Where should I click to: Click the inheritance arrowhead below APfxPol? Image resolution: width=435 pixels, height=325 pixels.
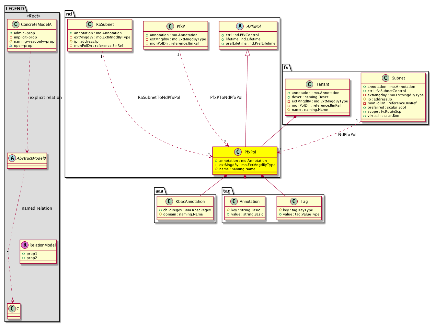pos(247,53)
